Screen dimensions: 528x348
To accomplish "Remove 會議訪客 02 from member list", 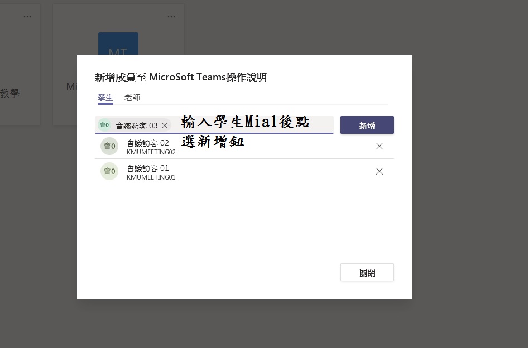I will coord(380,146).
